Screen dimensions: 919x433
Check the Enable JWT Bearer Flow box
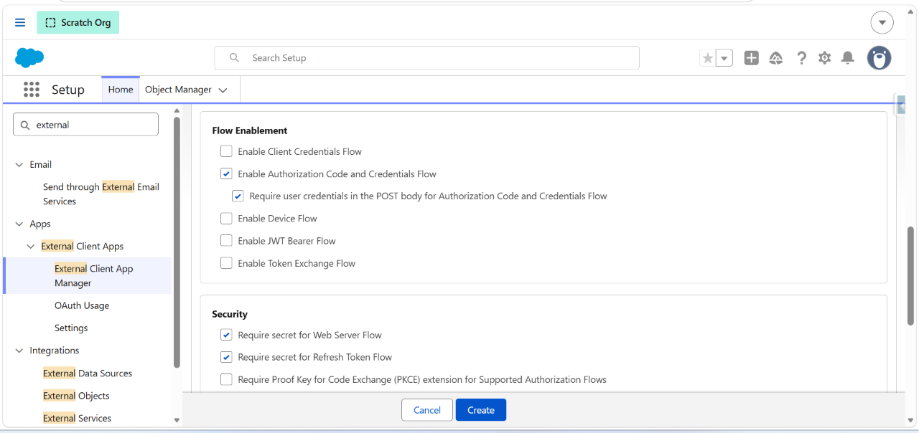[x=226, y=241]
